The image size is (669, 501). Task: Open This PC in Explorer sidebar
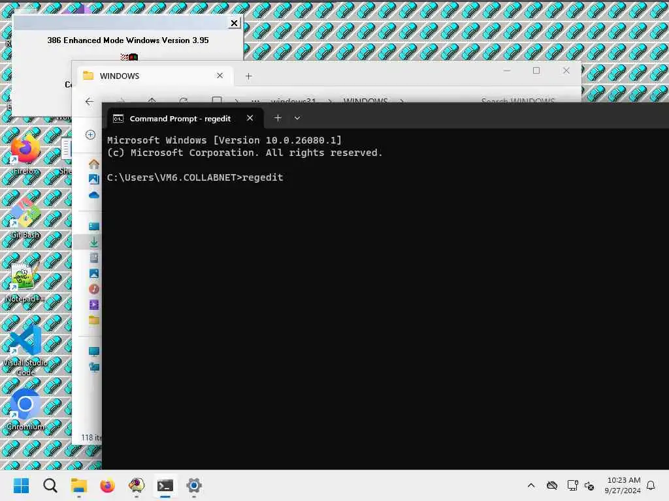[x=94, y=352]
